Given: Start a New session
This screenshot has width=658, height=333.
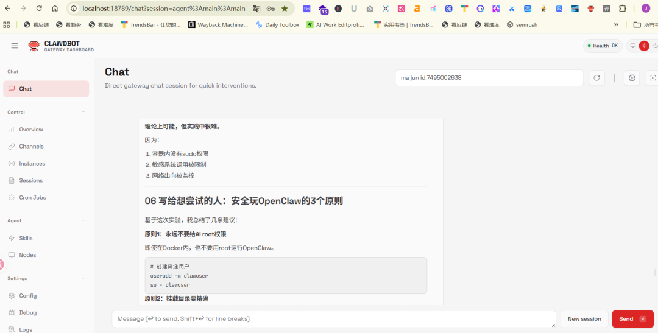Looking at the screenshot, I should [584, 319].
